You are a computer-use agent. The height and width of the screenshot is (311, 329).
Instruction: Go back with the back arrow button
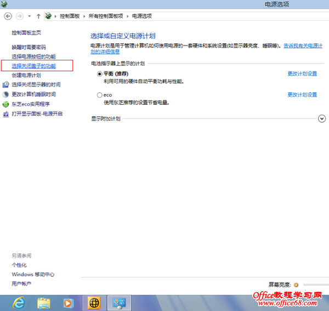tap(8, 16)
